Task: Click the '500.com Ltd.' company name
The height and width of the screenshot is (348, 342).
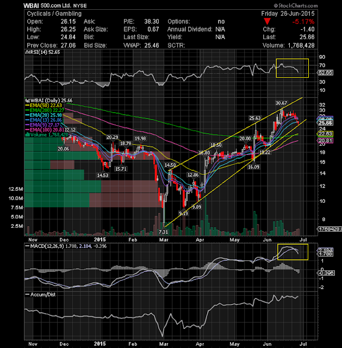Action: tap(55, 5)
